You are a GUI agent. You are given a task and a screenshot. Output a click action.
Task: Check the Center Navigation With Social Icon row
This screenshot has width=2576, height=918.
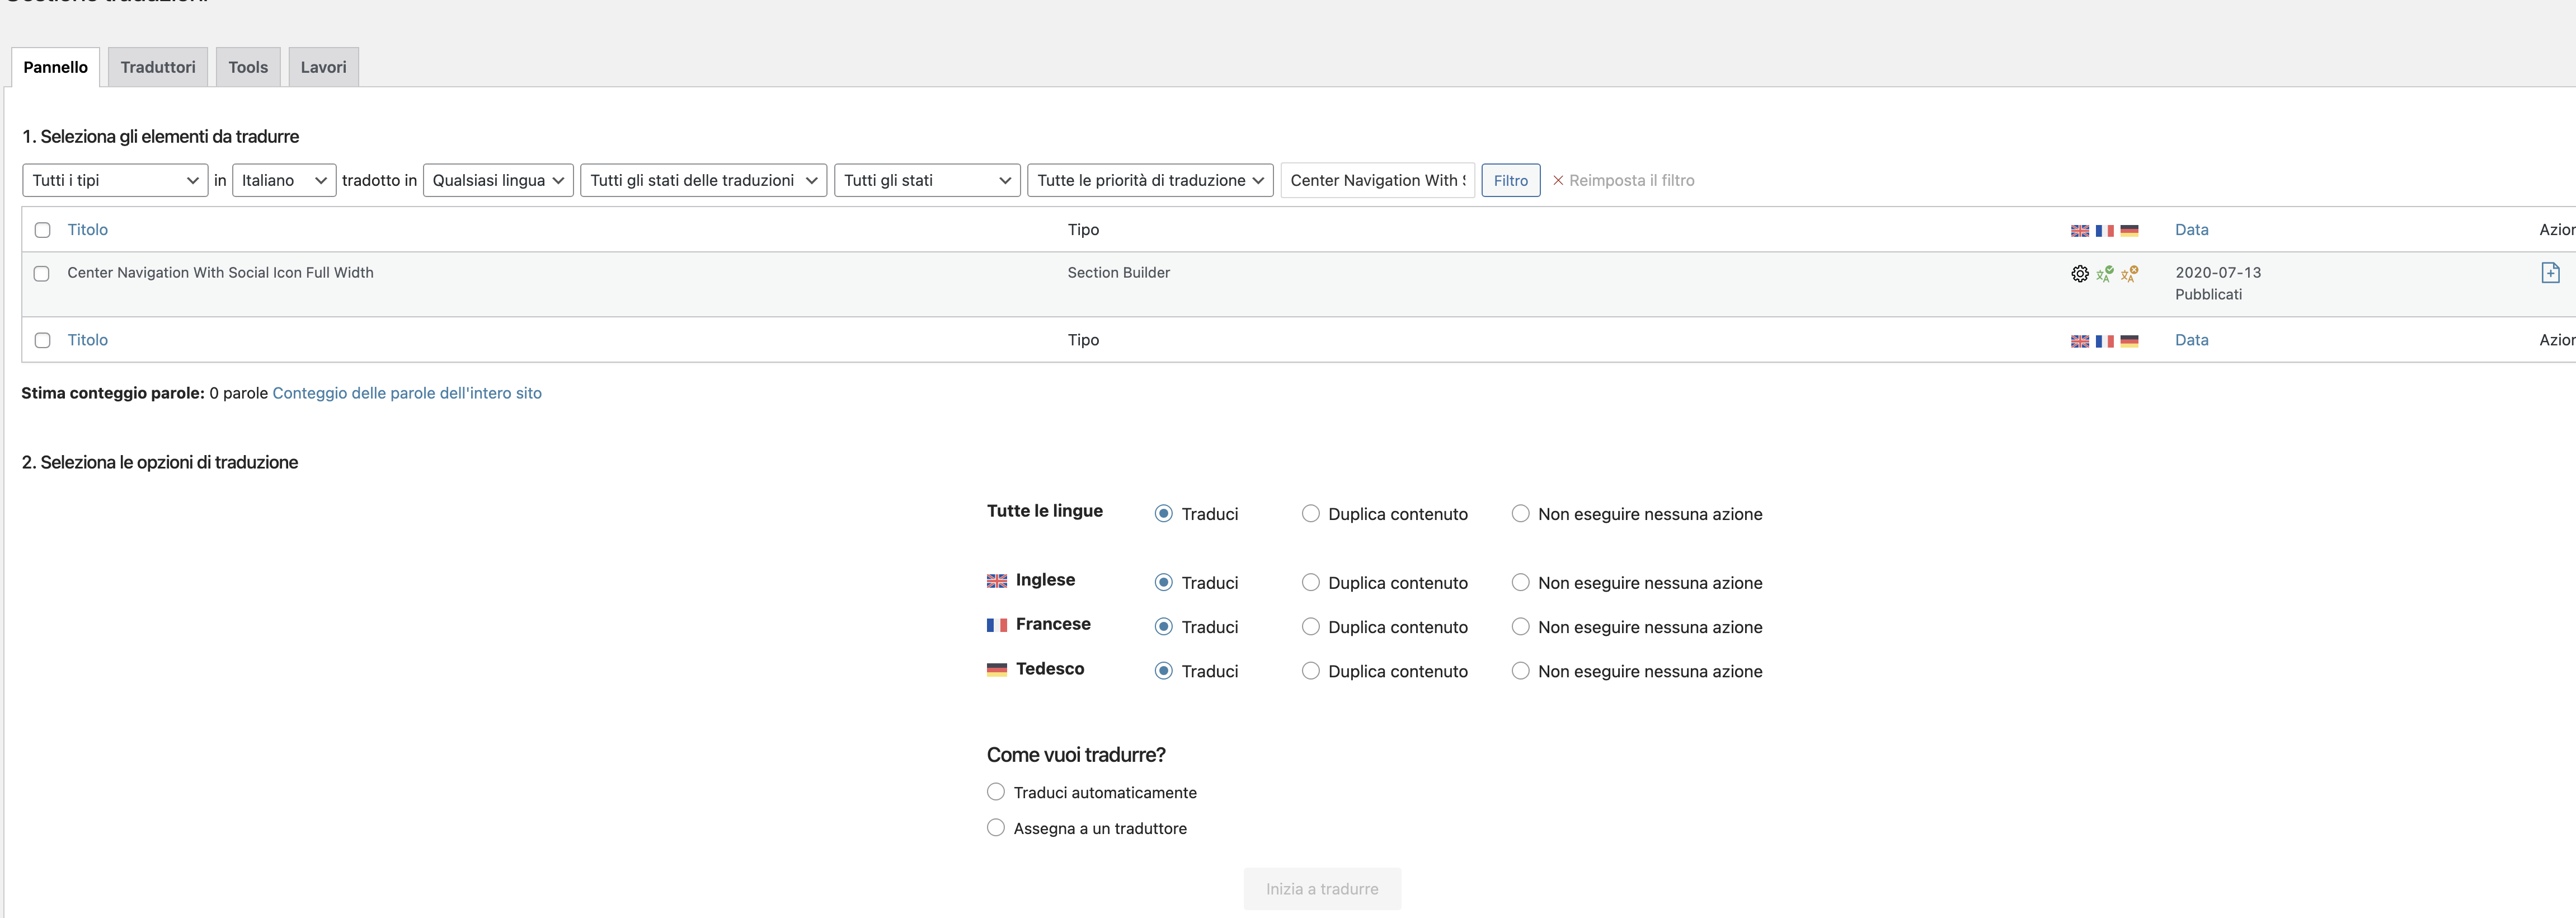coord(42,273)
